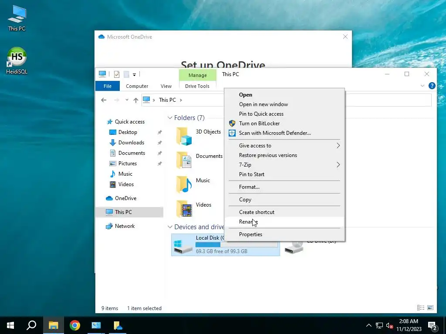Select This PC in the navigation pane
Screen dimensions: 446x334
point(129,212)
